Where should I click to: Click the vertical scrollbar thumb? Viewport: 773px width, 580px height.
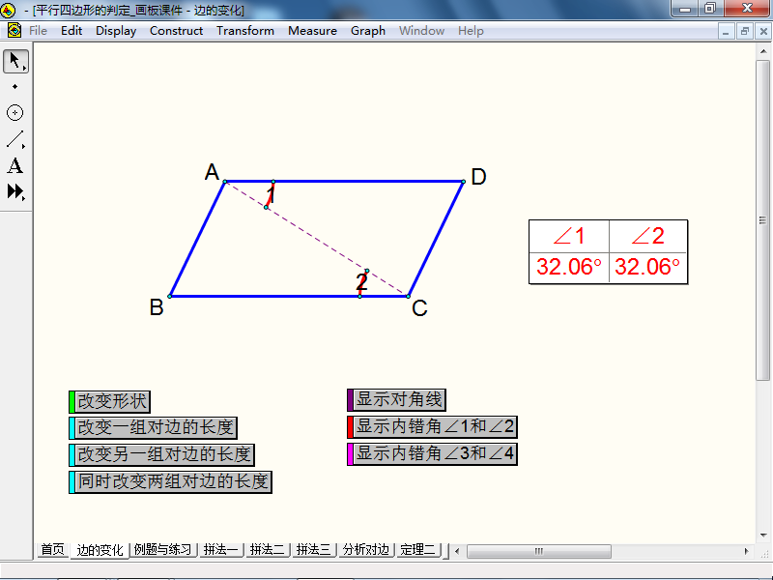point(762,219)
